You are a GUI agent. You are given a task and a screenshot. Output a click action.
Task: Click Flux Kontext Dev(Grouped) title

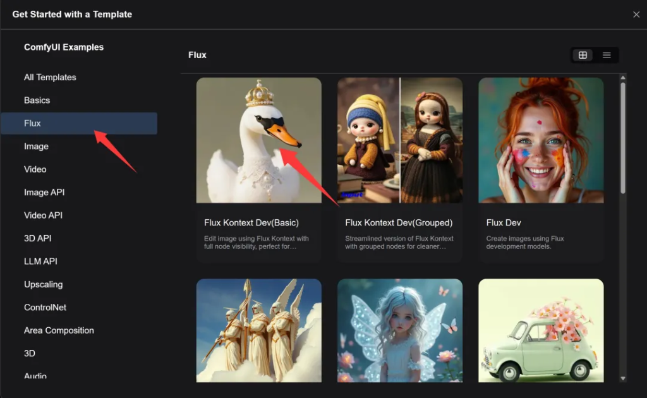[399, 223]
